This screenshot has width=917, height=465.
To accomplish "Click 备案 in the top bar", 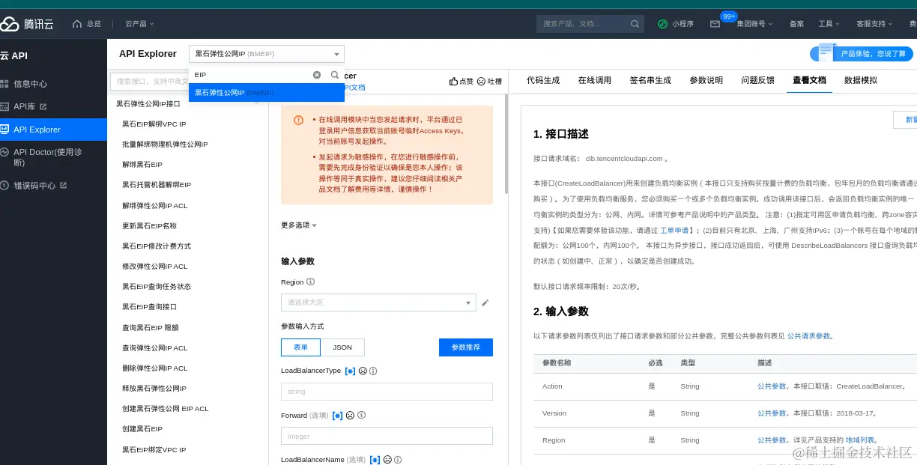I will click(x=796, y=24).
